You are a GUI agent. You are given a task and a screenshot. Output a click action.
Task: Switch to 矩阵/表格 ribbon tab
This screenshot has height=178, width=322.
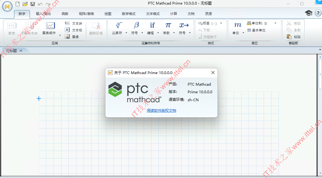tap(86, 14)
